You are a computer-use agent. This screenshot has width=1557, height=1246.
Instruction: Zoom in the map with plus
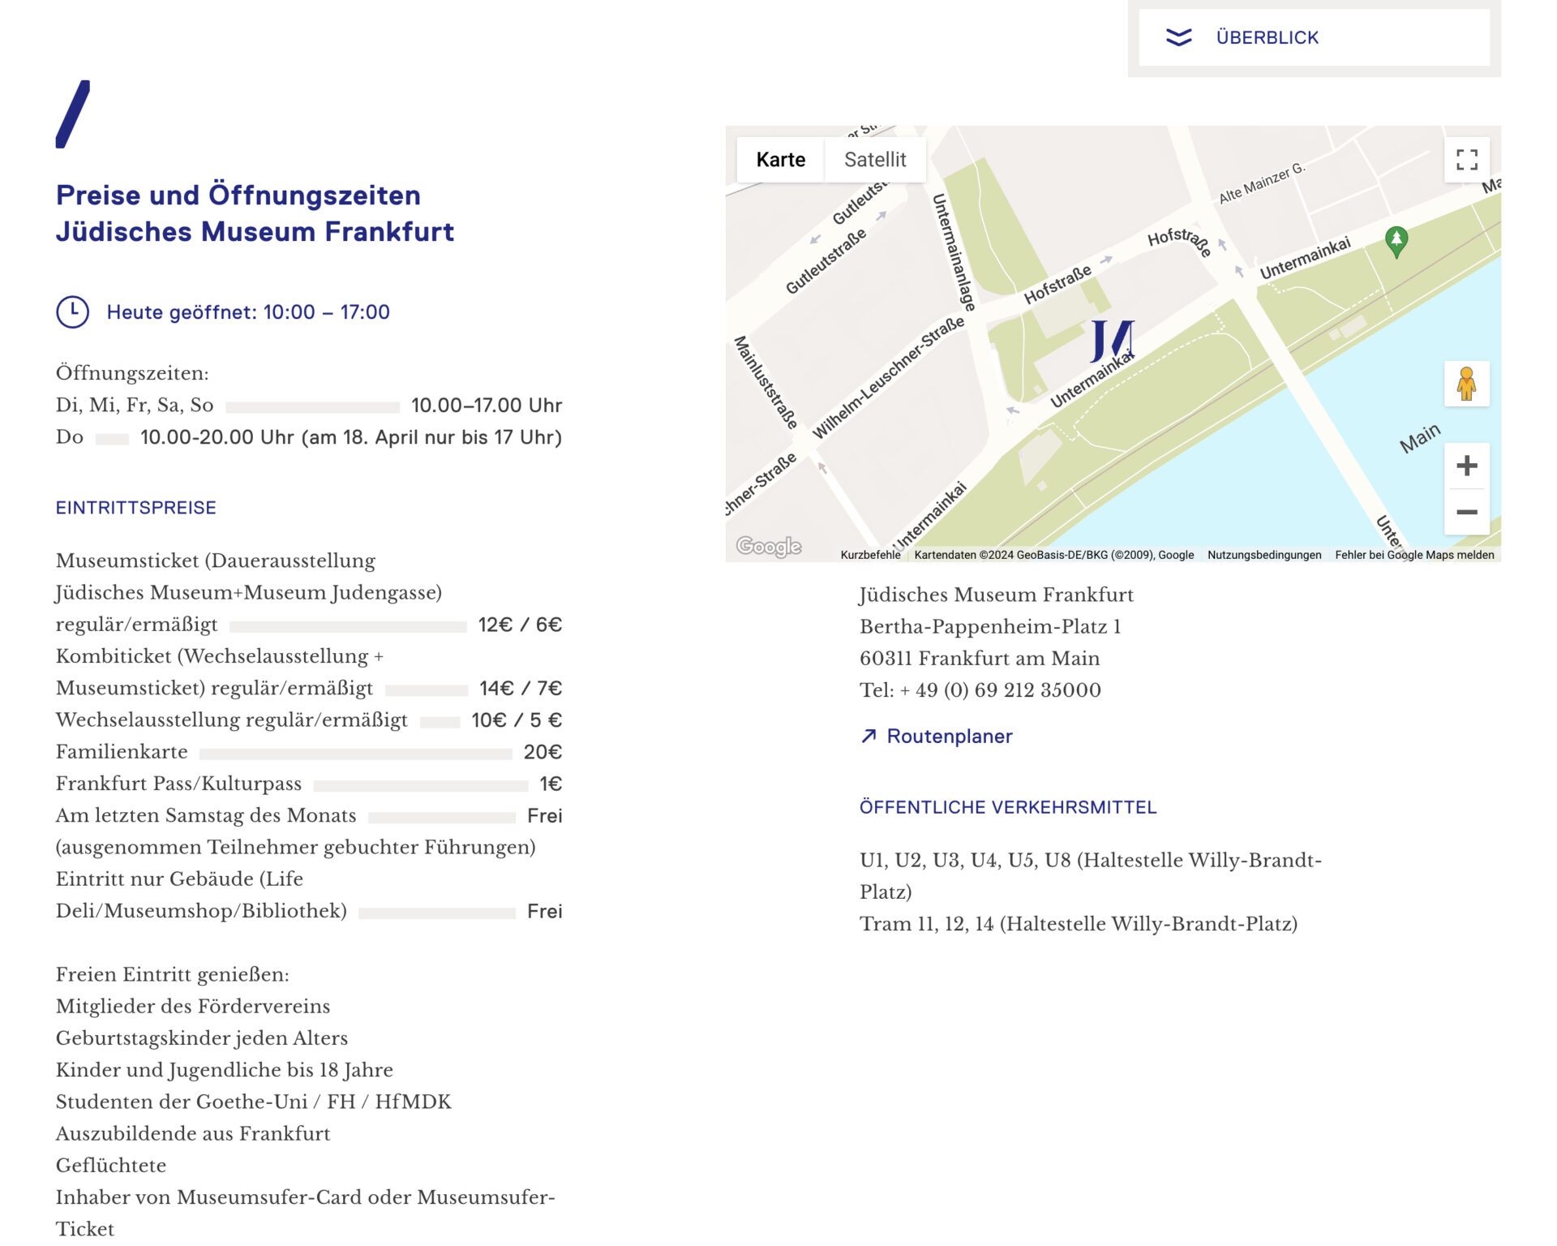tap(1466, 466)
